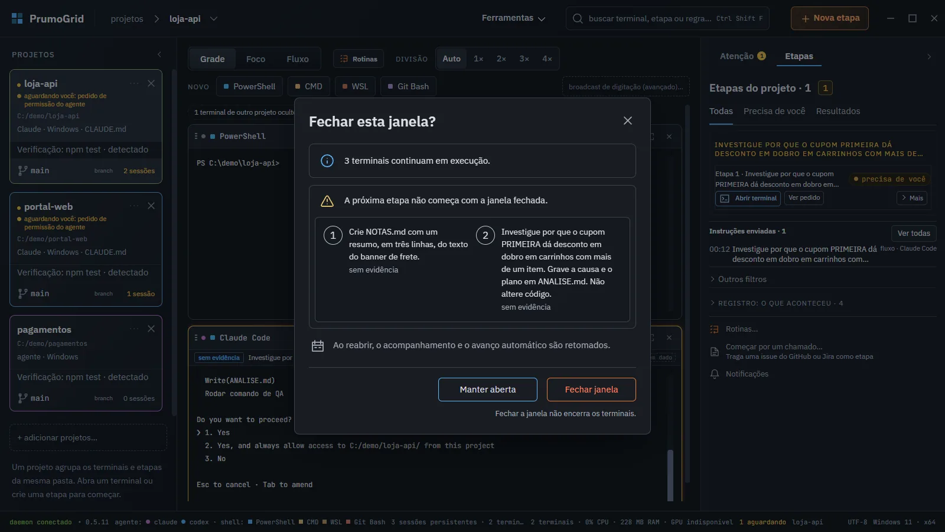The height and width of the screenshot is (532, 945).
Task: Create a new WSL terminal
Action: (355, 86)
